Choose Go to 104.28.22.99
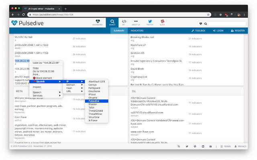Screen dimensions: 257x160 click(x=46, y=71)
